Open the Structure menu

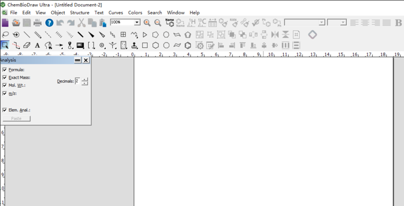[80, 13]
